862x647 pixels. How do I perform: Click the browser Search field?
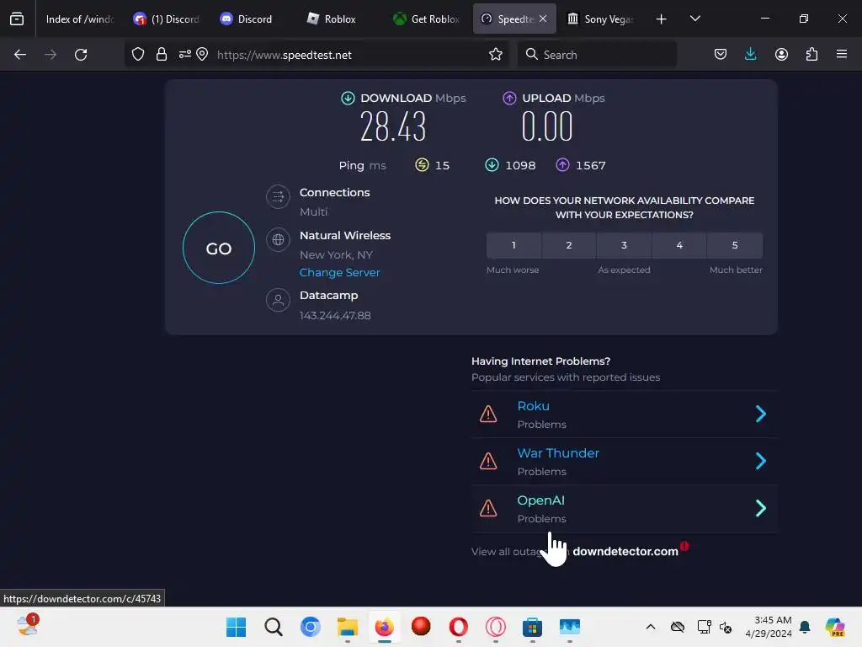click(x=597, y=55)
